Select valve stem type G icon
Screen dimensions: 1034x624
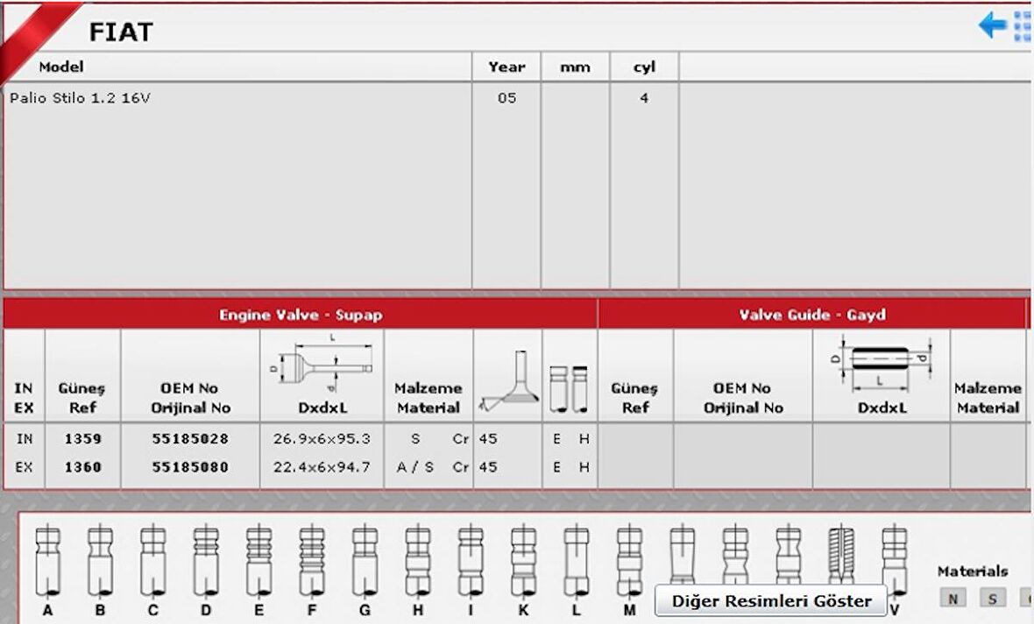tap(365, 561)
